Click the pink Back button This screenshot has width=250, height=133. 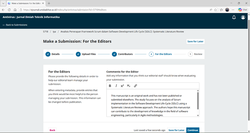[x=52, y=130]
